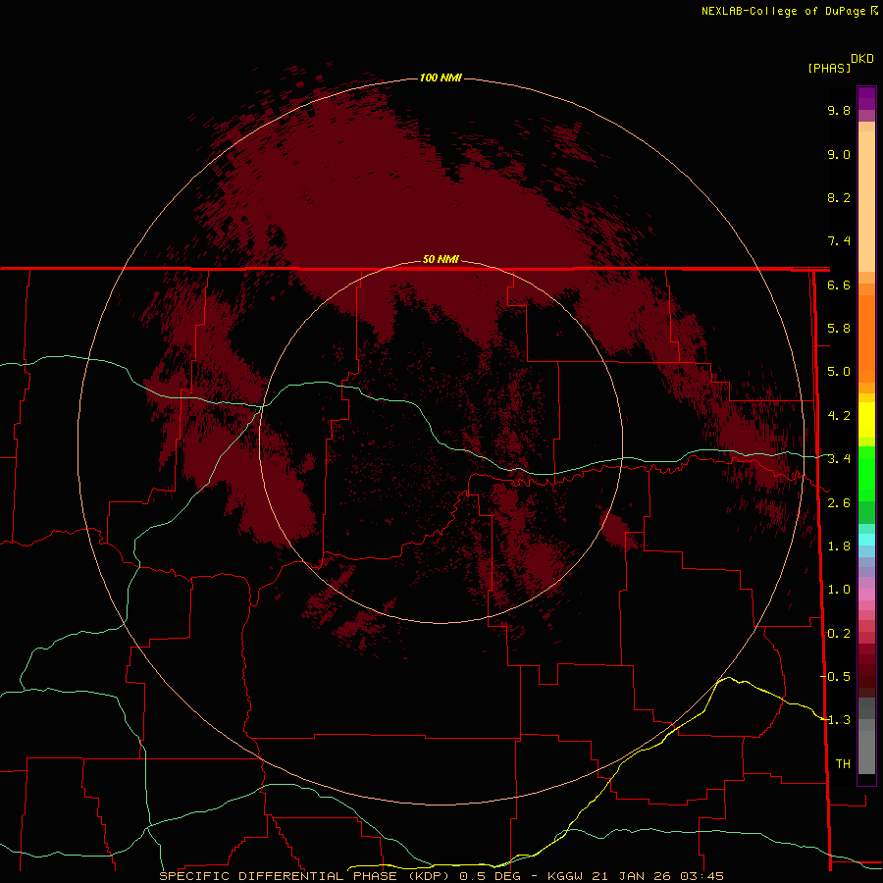Click the 6.6 value on the color scale

[839, 285]
